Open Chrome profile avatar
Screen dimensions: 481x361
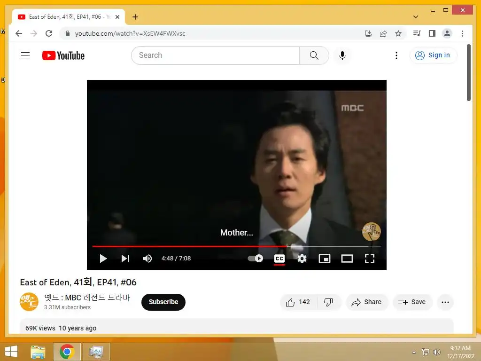(447, 33)
